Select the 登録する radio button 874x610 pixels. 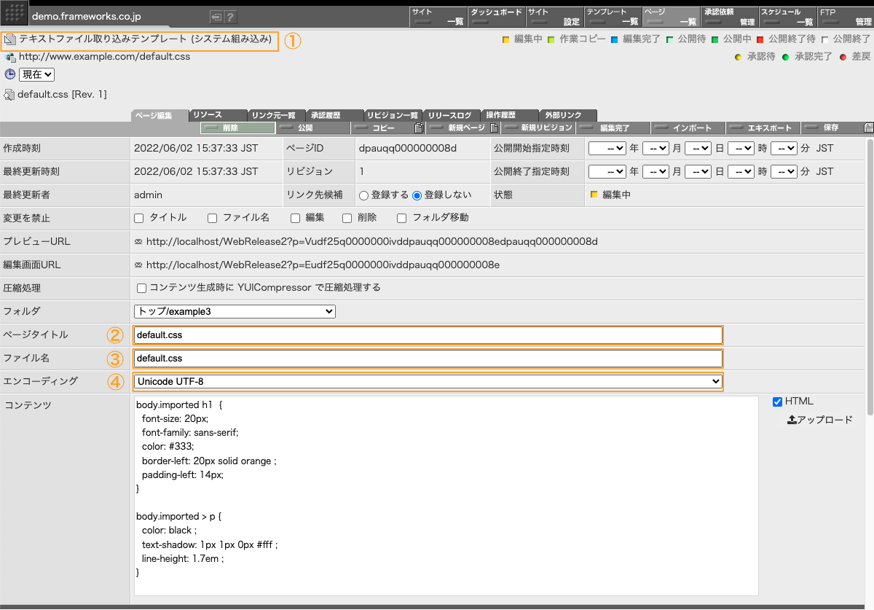coord(363,195)
